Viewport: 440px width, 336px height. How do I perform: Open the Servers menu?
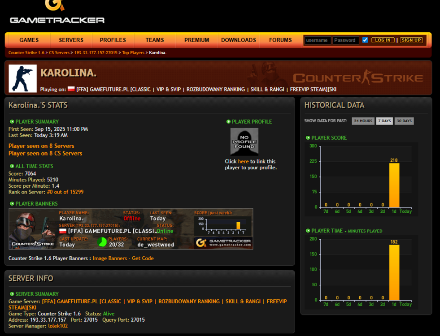71,40
